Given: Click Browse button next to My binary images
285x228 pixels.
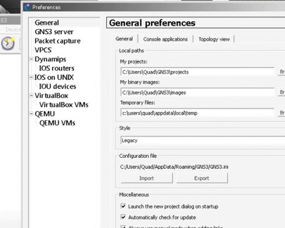Looking at the screenshot, I should (282, 92).
